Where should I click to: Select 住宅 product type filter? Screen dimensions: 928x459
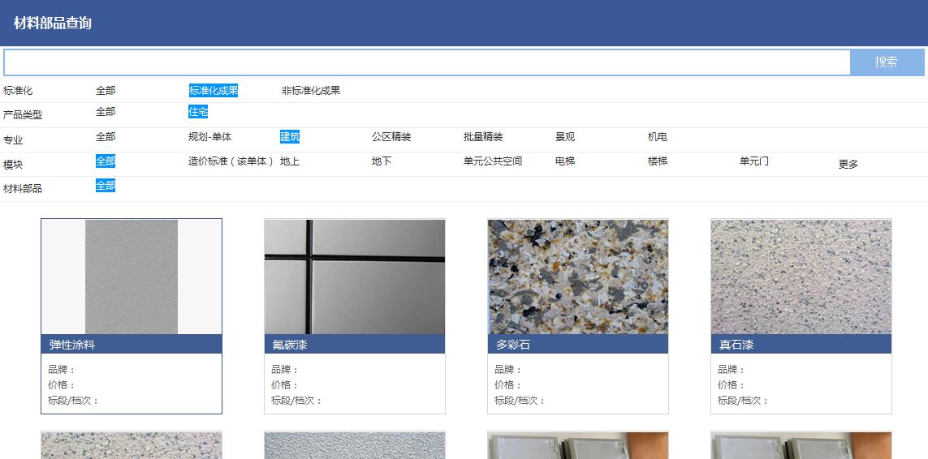pos(198,112)
